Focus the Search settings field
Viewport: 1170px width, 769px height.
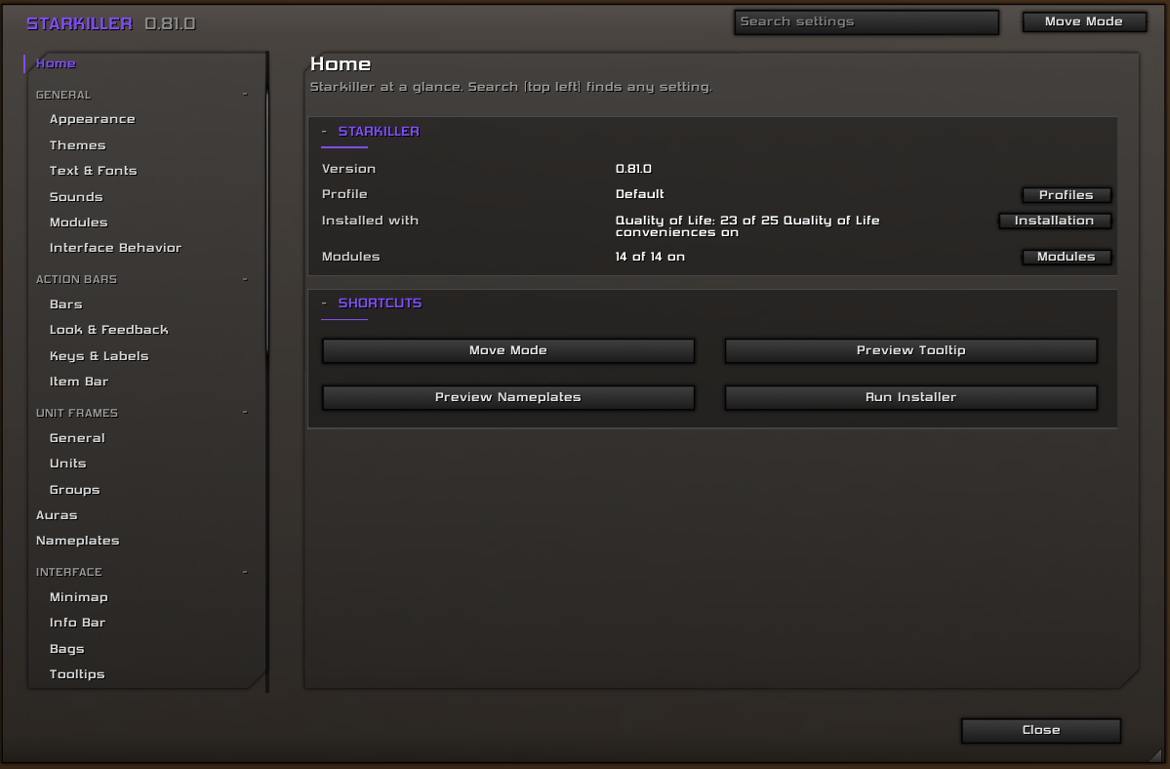pos(867,21)
